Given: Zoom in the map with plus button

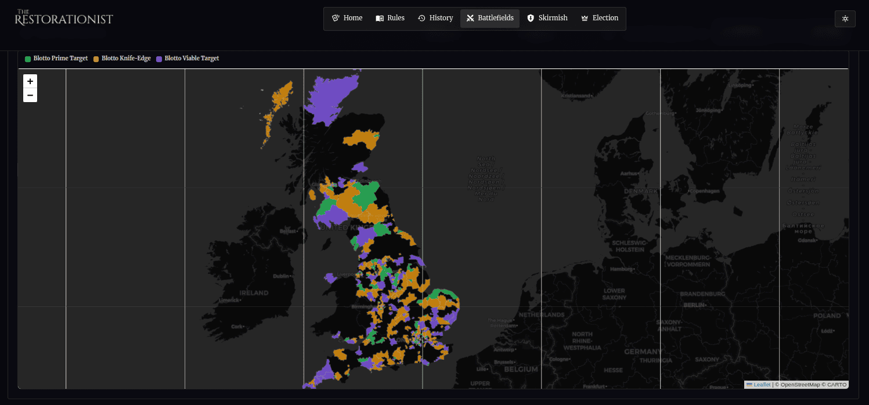Looking at the screenshot, I should pos(30,81).
